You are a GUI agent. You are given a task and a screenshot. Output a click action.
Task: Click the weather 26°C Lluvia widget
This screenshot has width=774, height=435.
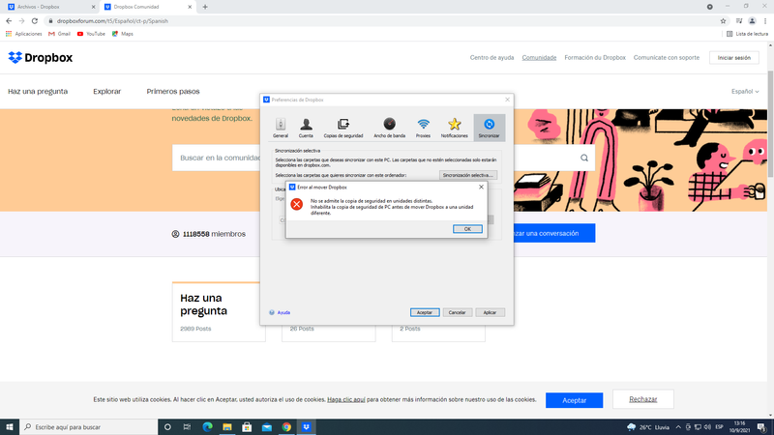click(648, 427)
